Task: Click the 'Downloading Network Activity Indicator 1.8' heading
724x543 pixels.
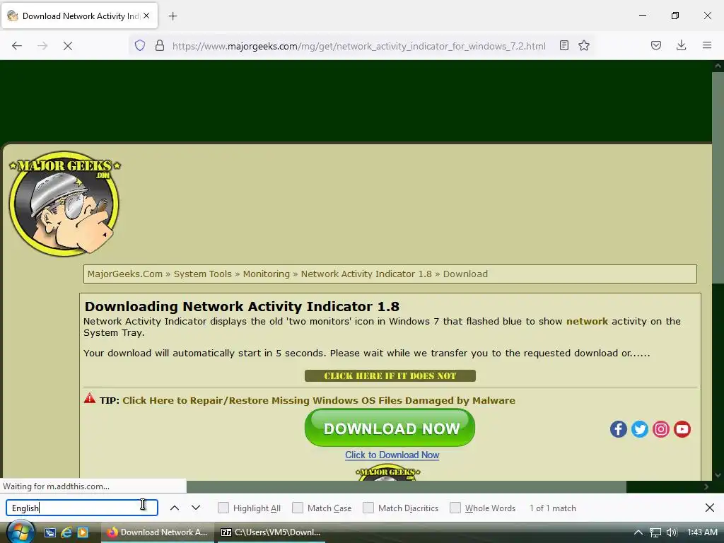Action: point(242,307)
